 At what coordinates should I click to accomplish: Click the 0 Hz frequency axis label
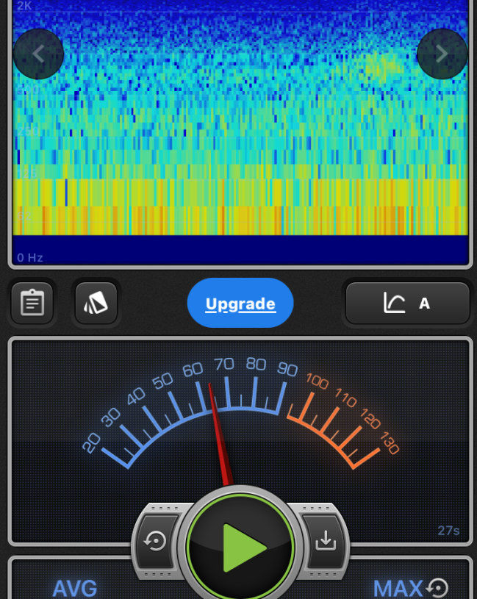[30, 257]
